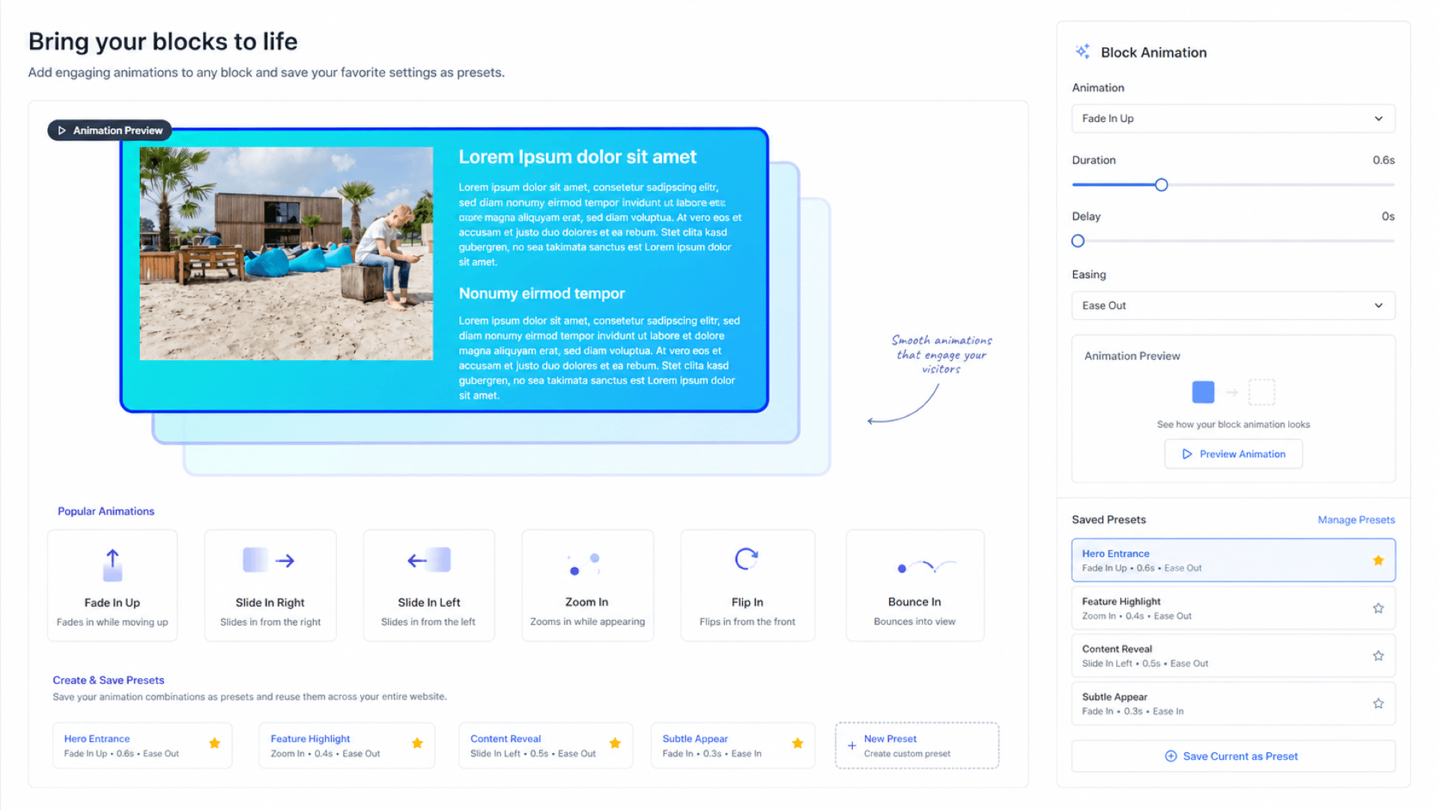
Task: Open the Manage Presets link
Action: click(1356, 520)
